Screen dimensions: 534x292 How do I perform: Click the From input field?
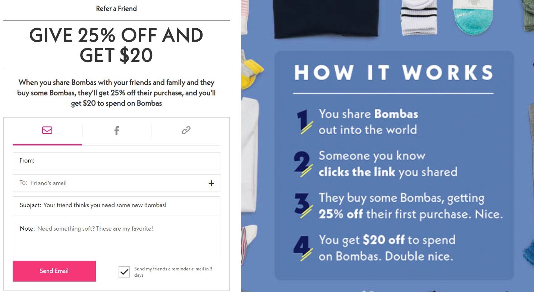pyautogui.click(x=116, y=161)
